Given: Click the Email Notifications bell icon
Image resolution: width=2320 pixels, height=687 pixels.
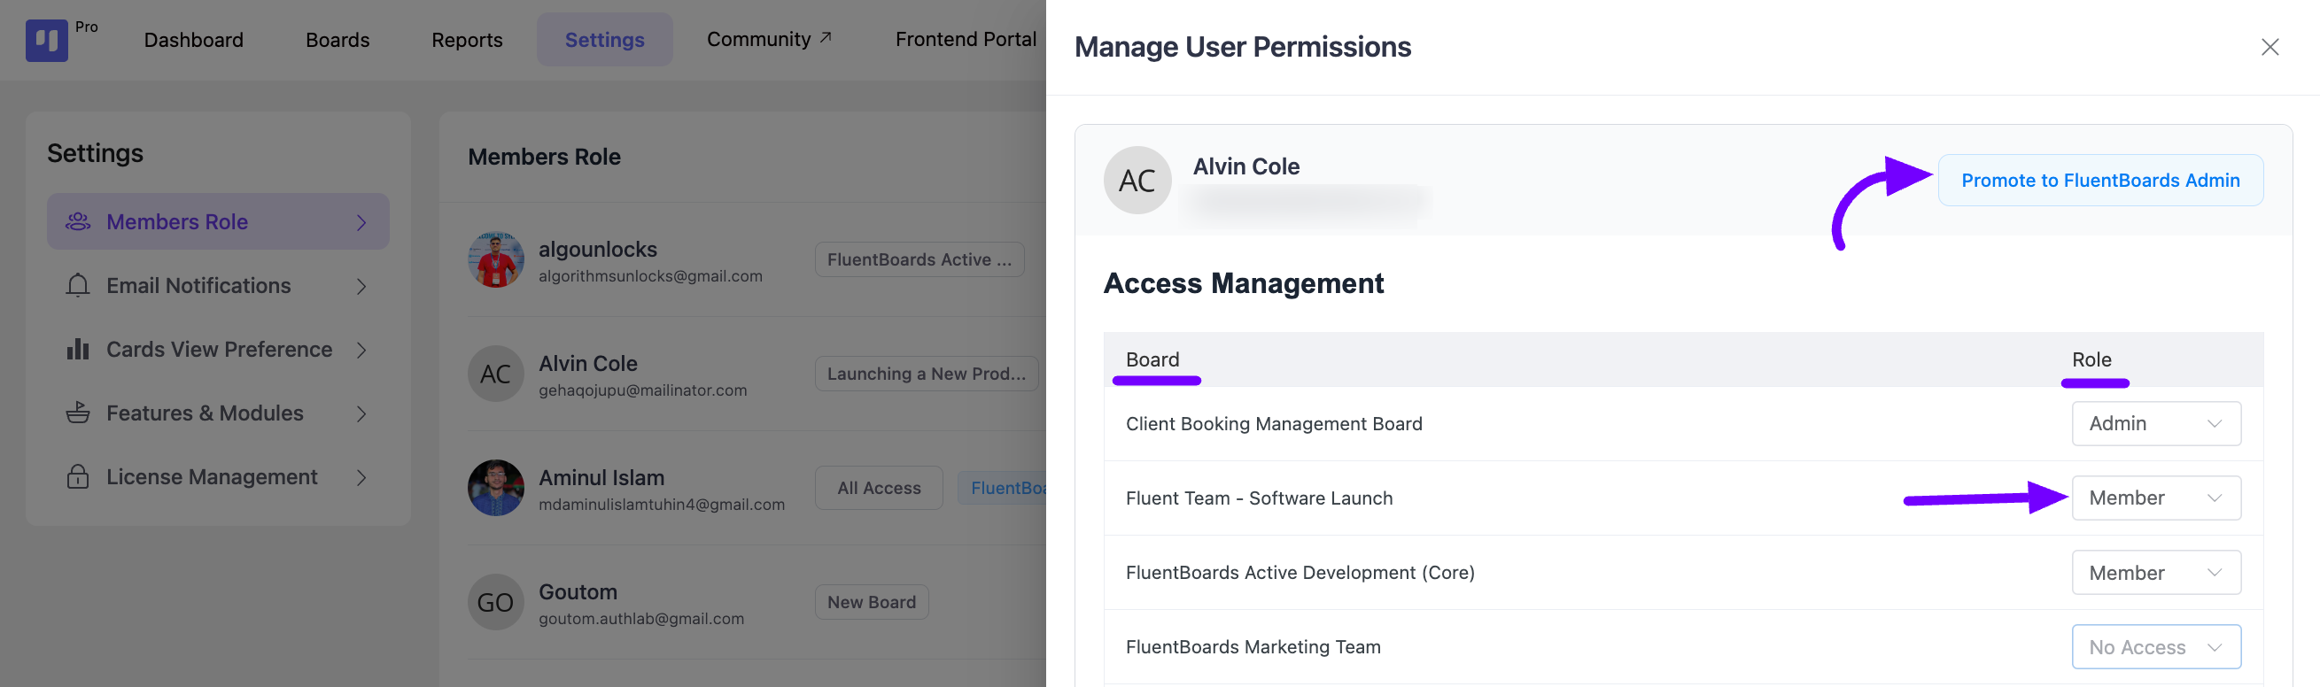Looking at the screenshot, I should tap(78, 285).
